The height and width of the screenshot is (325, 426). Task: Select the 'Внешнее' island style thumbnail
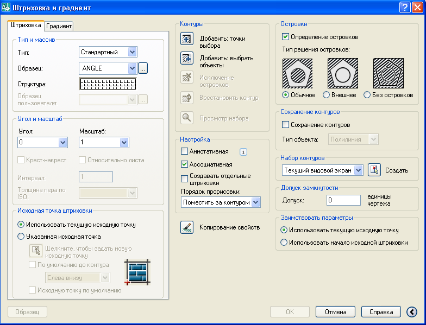(342, 73)
